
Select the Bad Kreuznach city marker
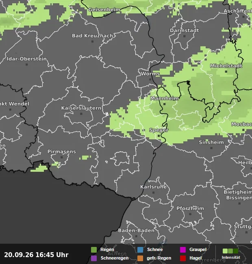[92, 41]
